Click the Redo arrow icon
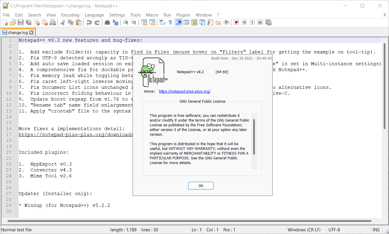Screen dimensions: 389x234 point(97,22)
